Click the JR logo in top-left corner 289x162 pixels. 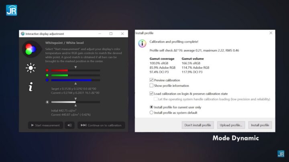(x=11, y=10)
